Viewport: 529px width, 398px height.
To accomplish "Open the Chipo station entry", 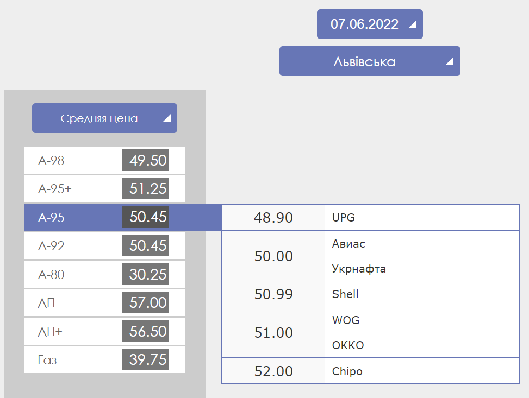I will (347, 371).
